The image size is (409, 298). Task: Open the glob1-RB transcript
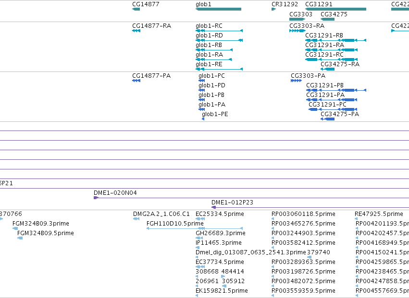pyautogui.click(x=214, y=50)
